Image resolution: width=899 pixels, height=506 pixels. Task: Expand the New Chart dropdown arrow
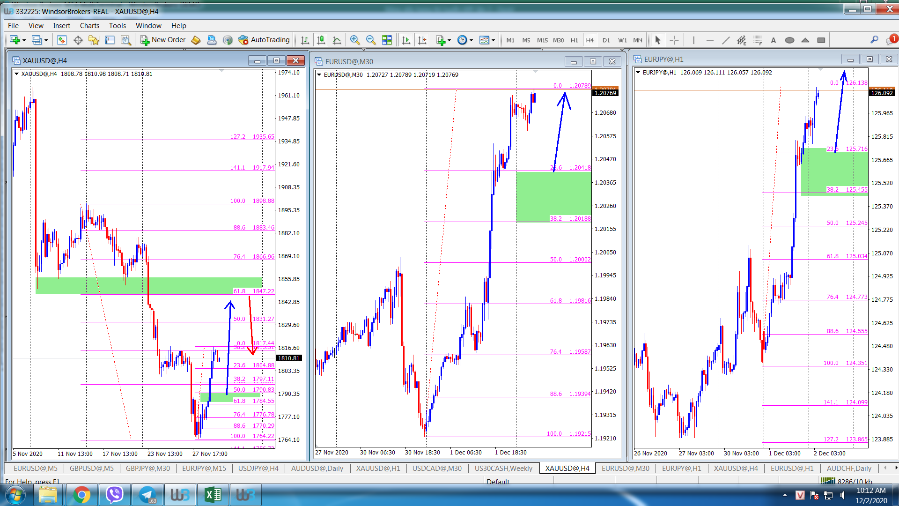click(24, 40)
